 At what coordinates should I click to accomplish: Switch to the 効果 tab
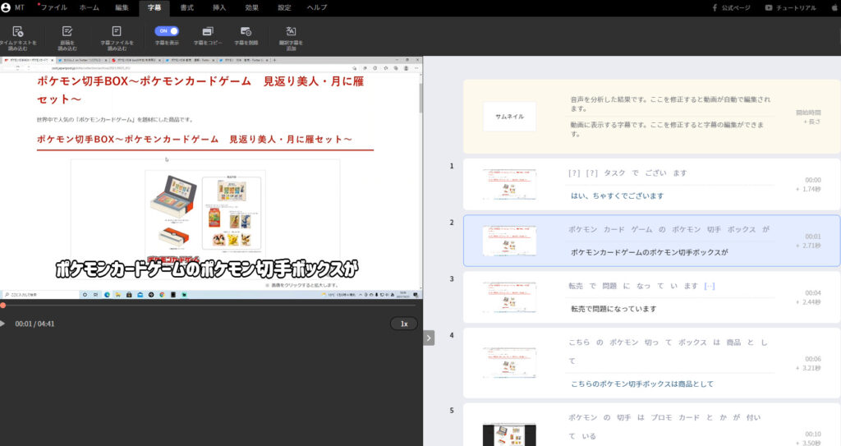[251, 7]
